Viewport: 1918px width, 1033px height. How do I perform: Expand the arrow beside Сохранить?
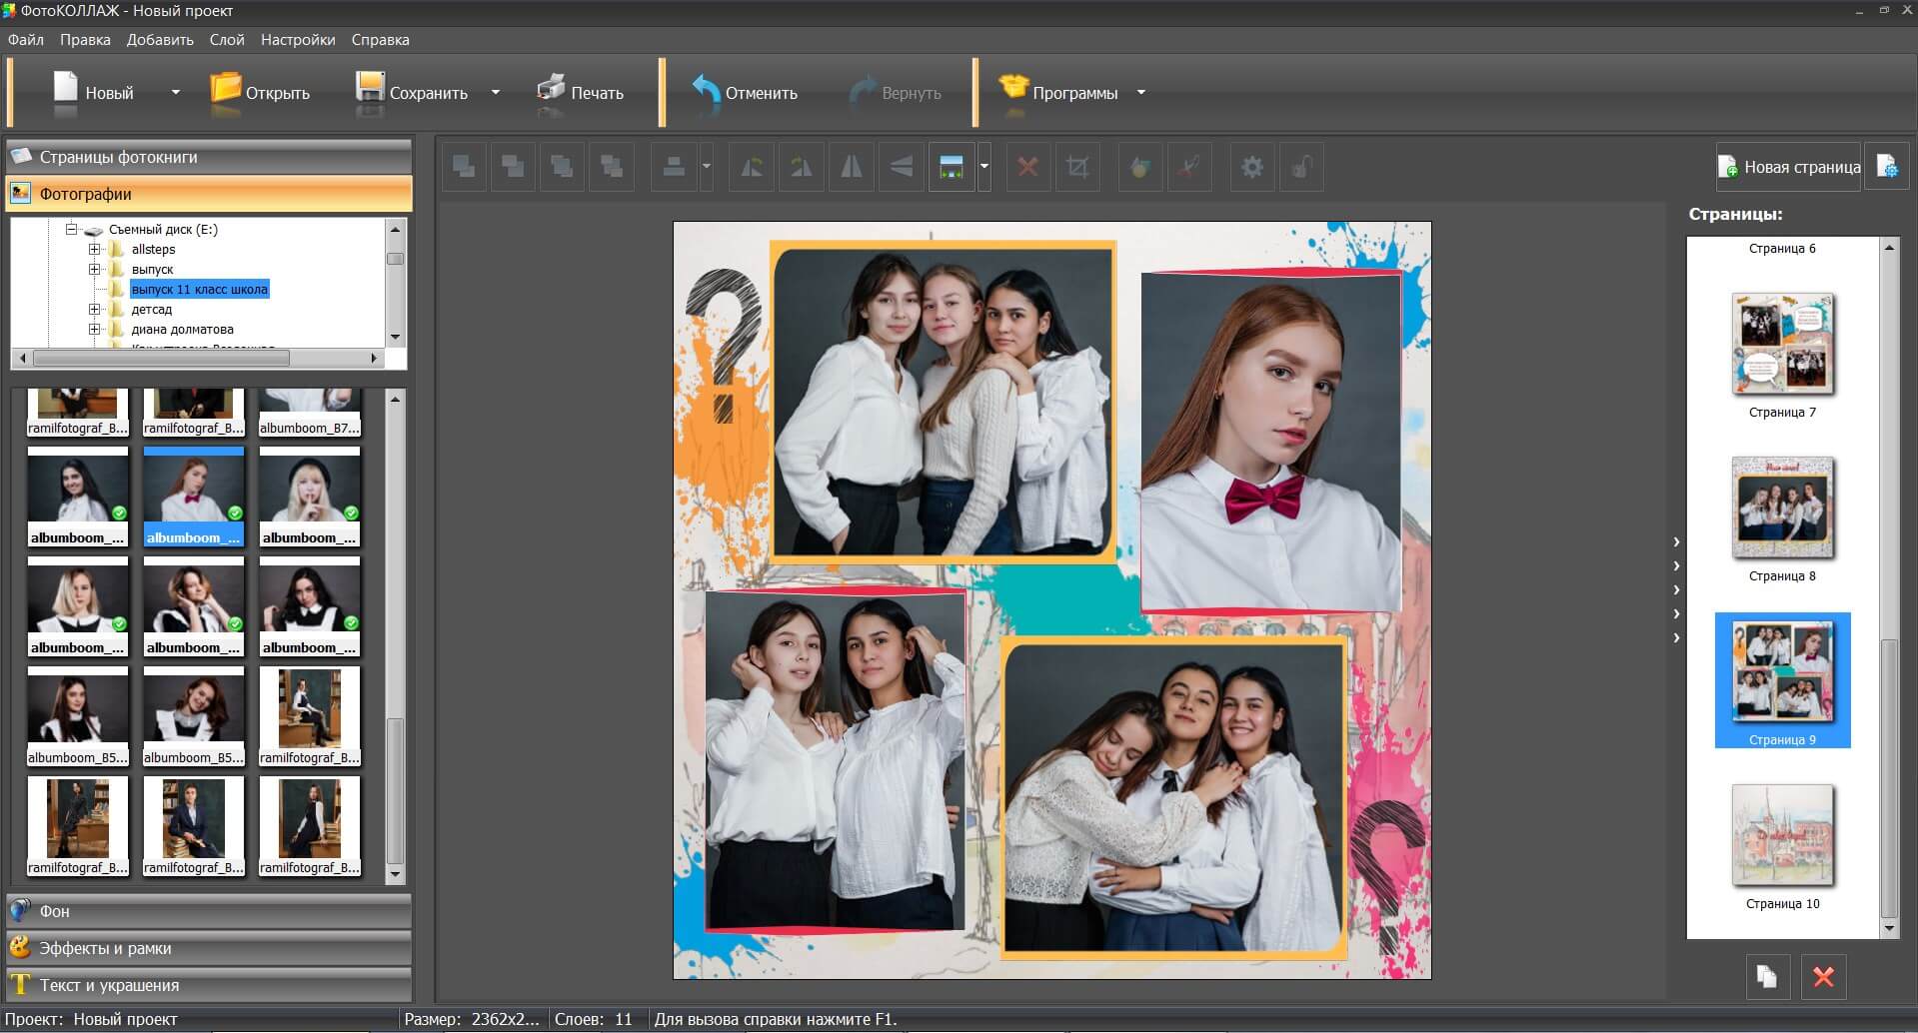[495, 92]
